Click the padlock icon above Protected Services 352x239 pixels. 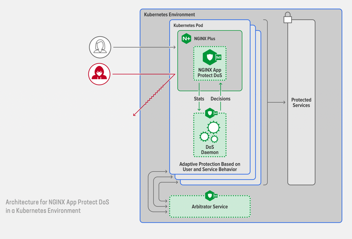tap(288, 18)
